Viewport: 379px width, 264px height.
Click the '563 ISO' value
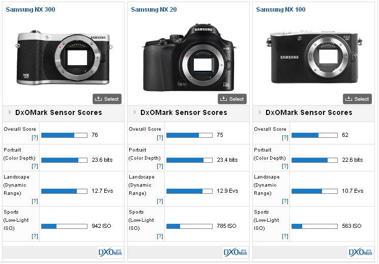coord(352,226)
